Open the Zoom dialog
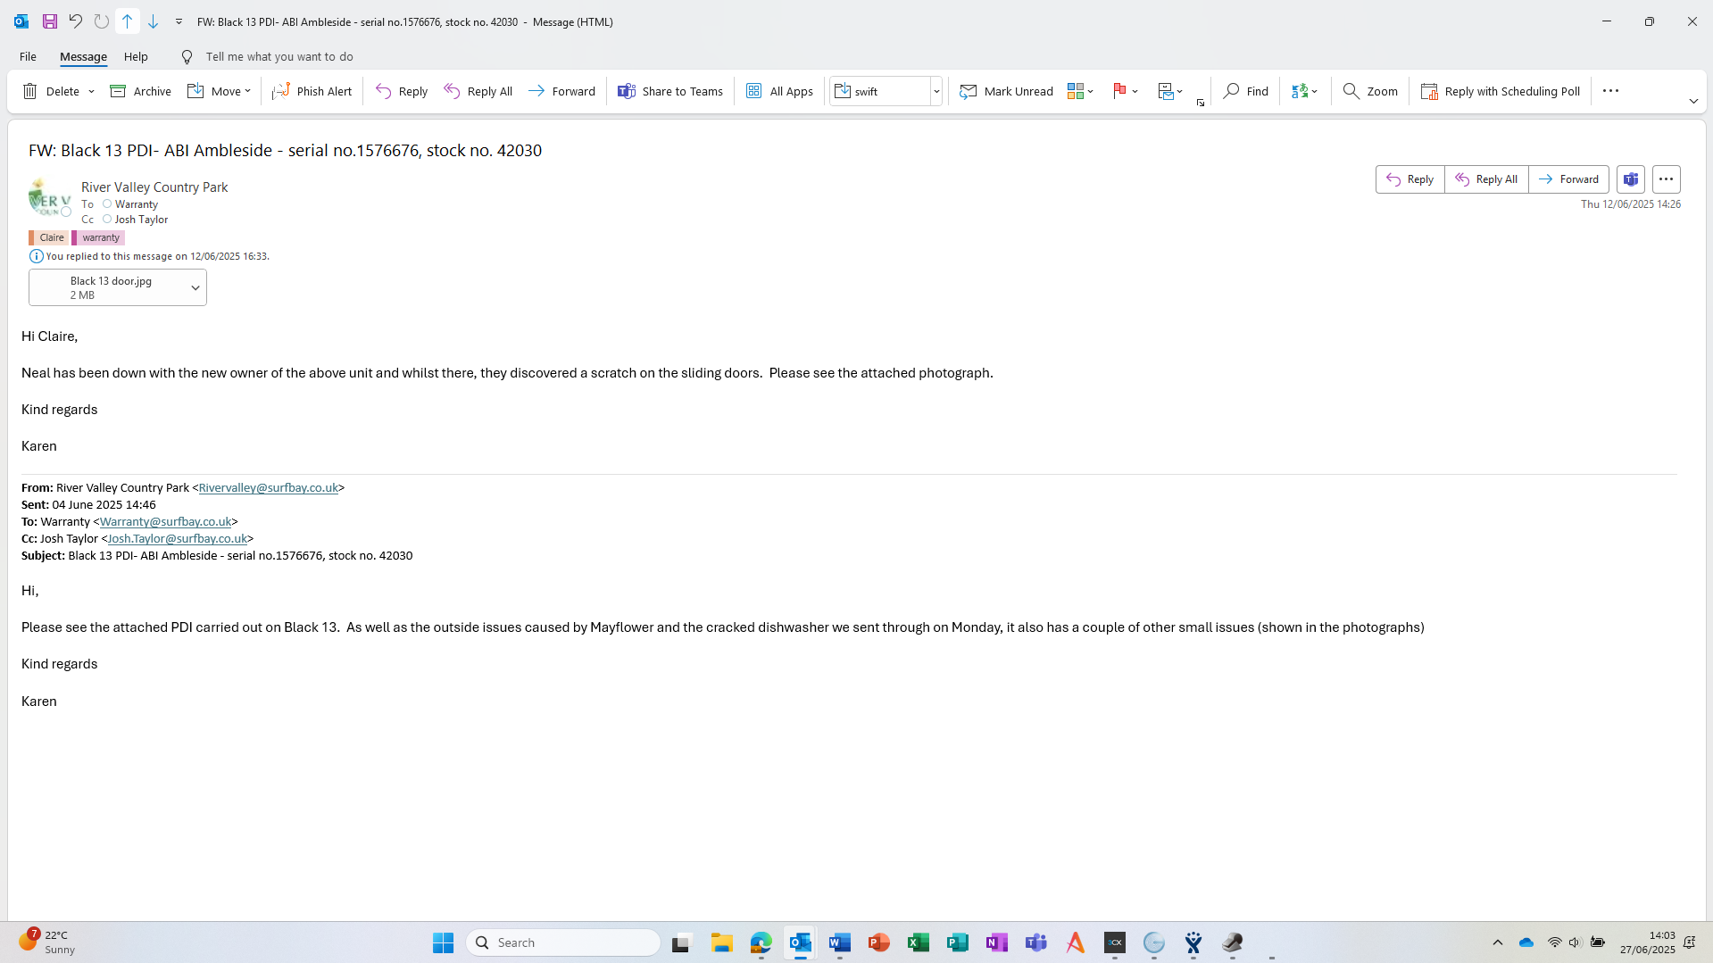This screenshot has height=963, width=1713. tap(1370, 91)
